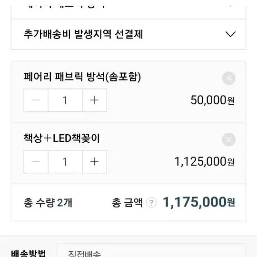The width and height of the screenshot is (257, 257).
Task: Click the 페어리 패브릭 방석(솜포함) item name
Action: point(82,77)
